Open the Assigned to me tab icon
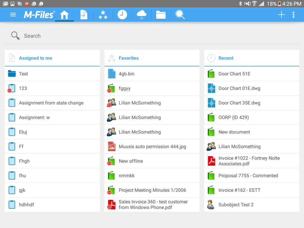This screenshot has width=304, height=228. [x=84, y=15]
